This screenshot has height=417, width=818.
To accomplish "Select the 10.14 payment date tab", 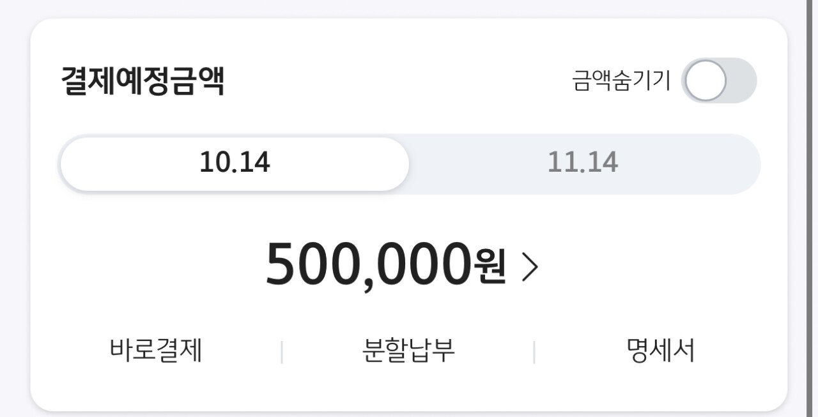I will click(x=235, y=163).
